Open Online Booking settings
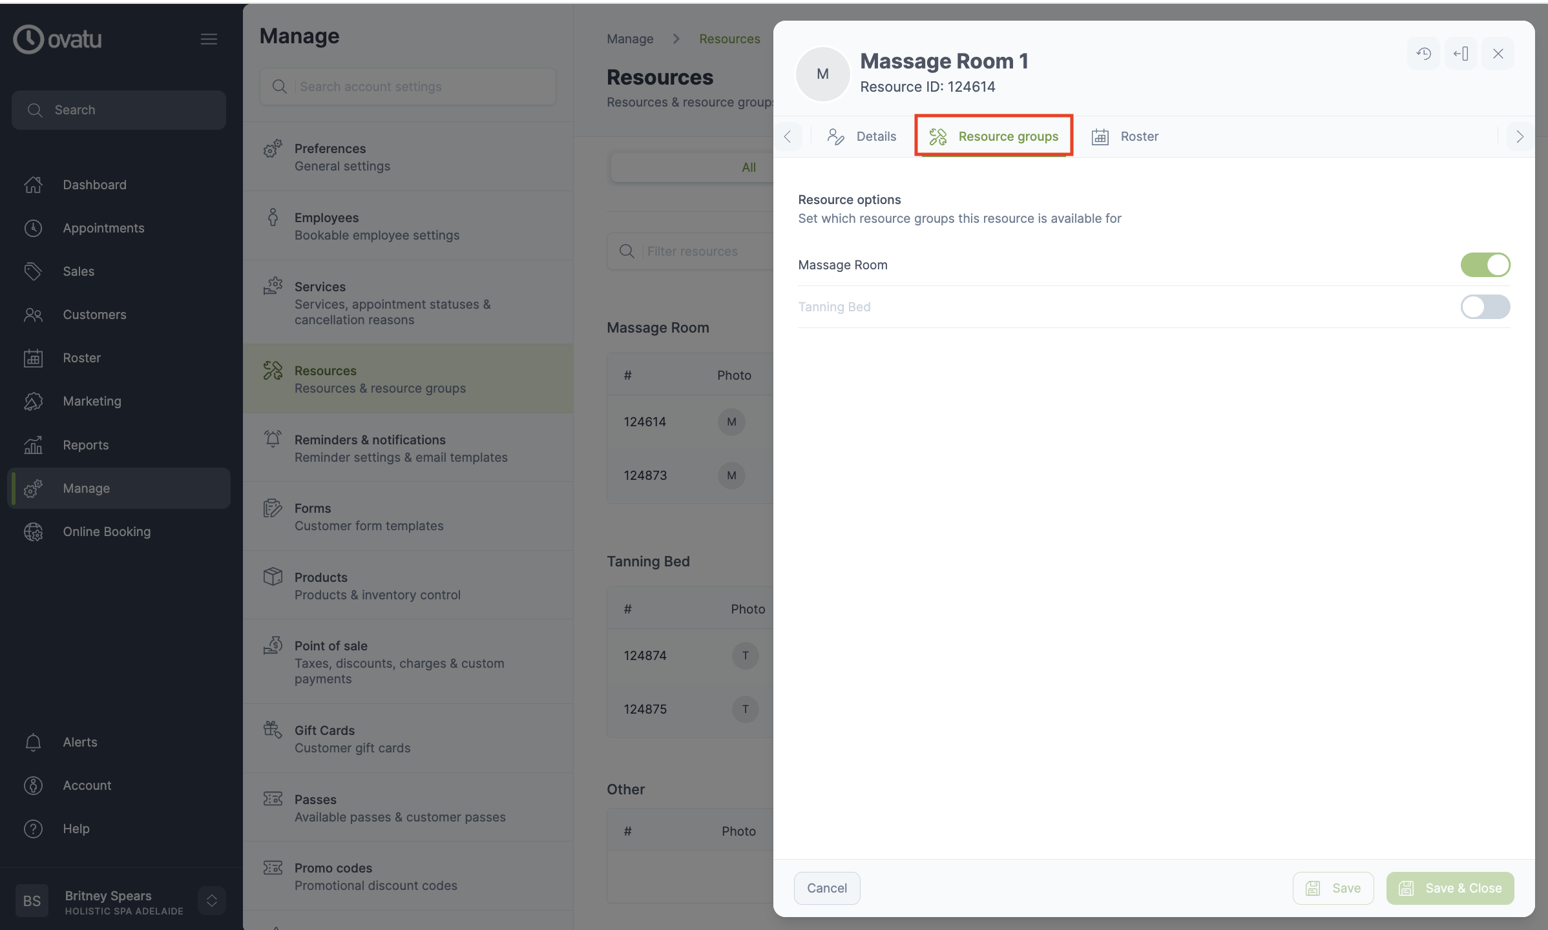Screen dimensions: 1548x930 coord(107,532)
